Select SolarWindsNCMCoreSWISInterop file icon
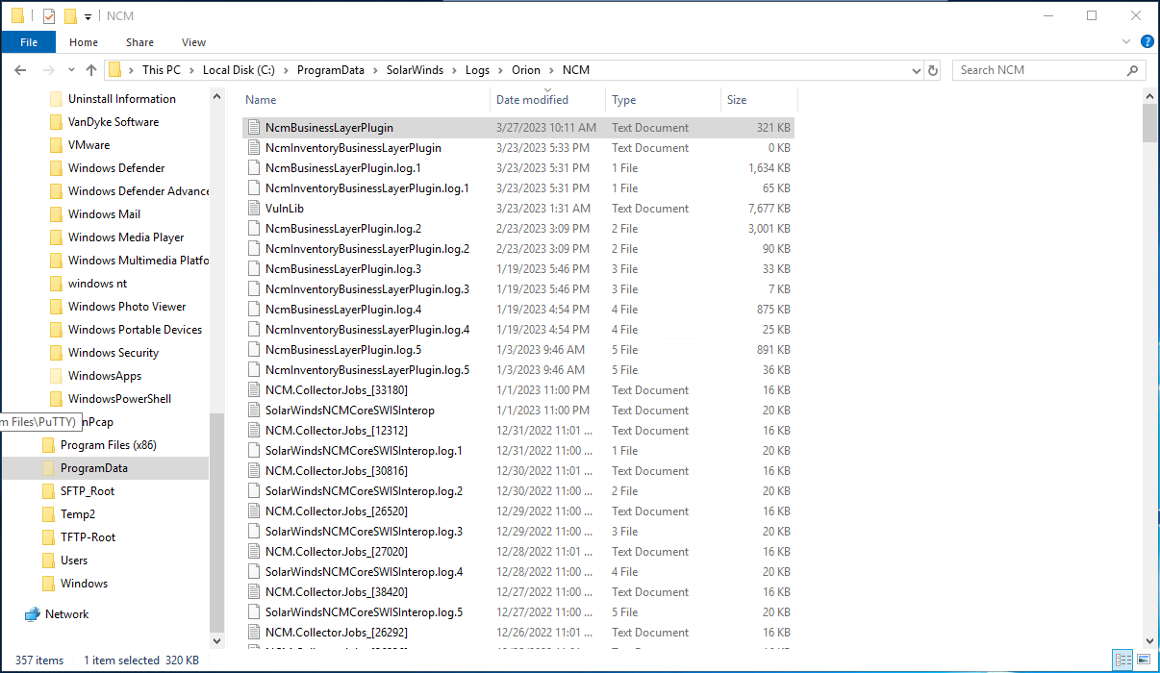The width and height of the screenshot is (1160, 673). [254, 411]
